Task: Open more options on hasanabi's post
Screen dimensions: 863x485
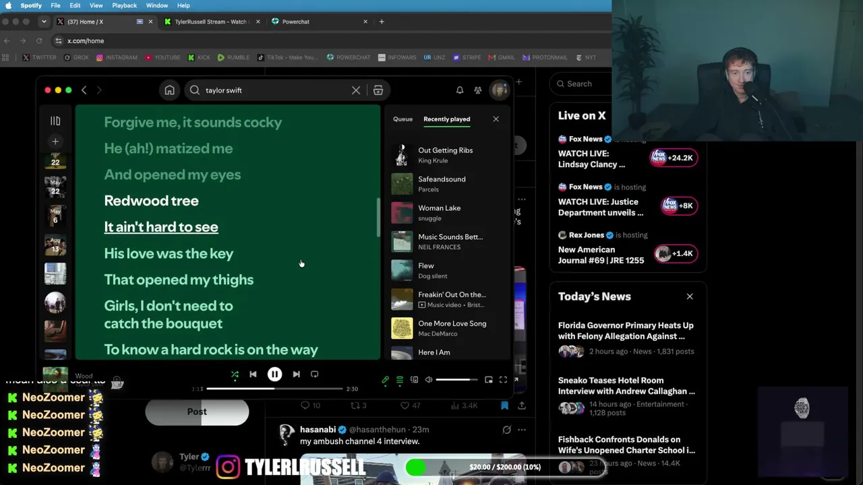Action: click(x=522, y=430)
